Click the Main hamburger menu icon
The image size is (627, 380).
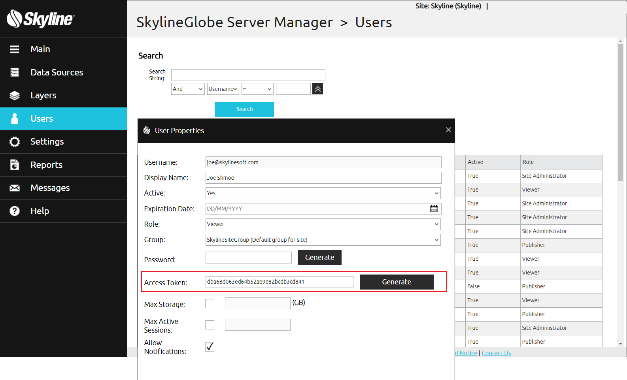pos(15,49)
